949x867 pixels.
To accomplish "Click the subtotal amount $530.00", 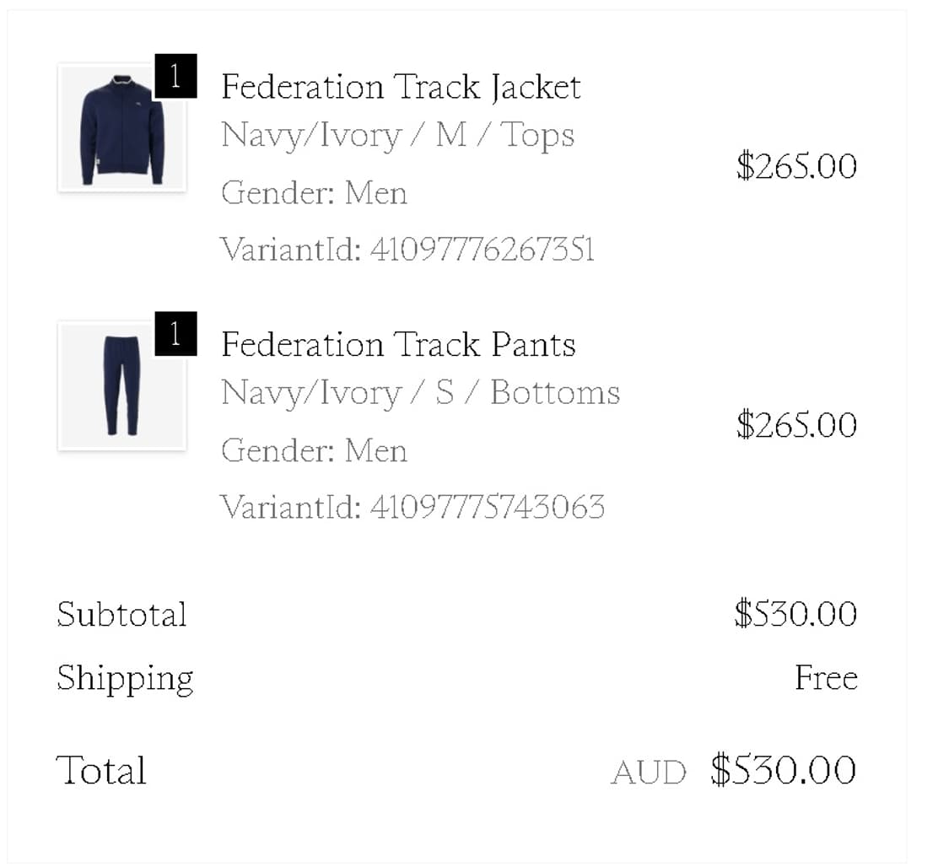I will 795,613.
